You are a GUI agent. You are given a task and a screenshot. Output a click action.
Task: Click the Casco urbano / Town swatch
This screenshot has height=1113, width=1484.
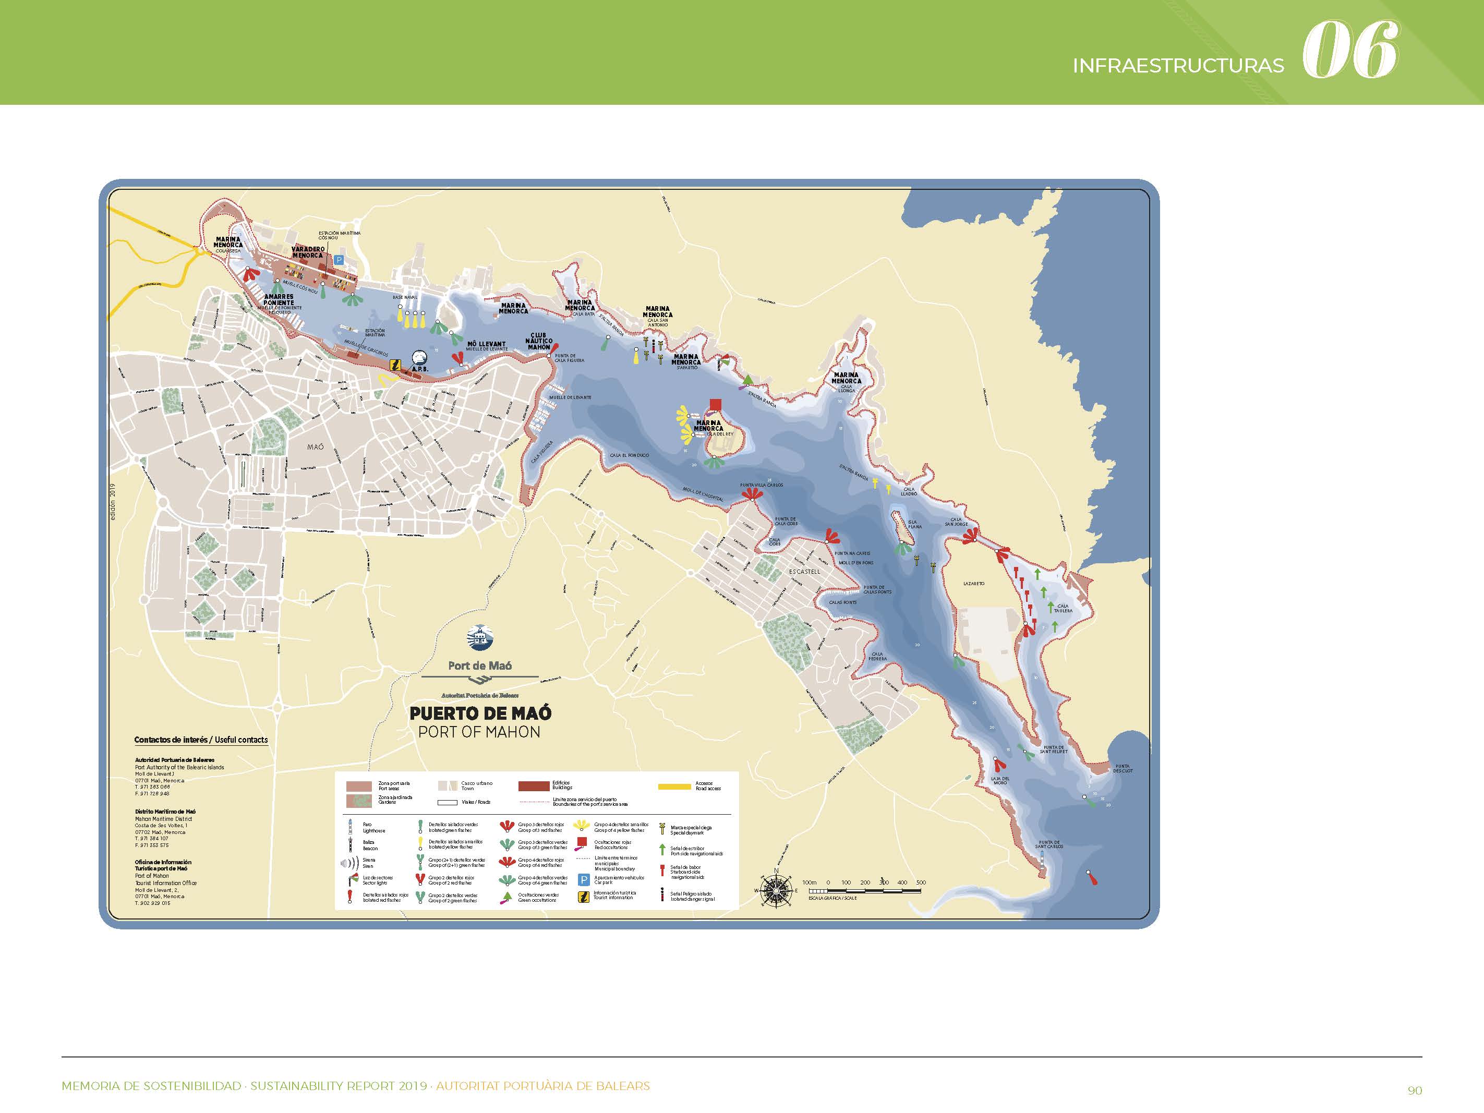pyautogui.click(x=448, y=785)
